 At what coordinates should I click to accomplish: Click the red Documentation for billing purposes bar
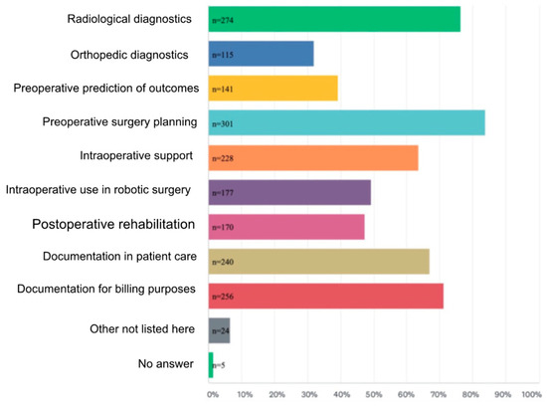(326, 296)
